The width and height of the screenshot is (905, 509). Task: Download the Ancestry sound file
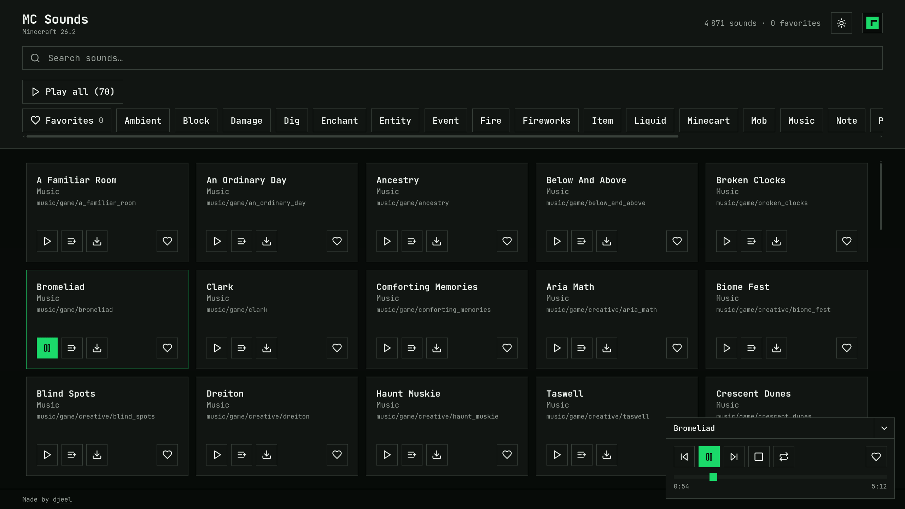[437, 241]
